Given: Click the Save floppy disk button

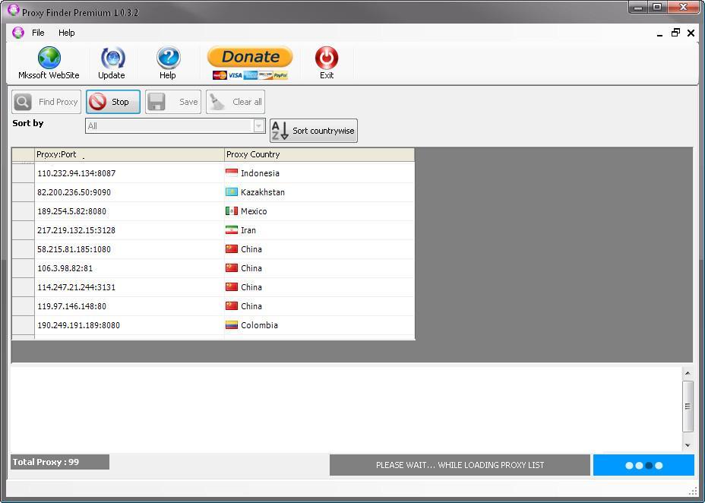Looking at the screenshot, I should (173, 102).
